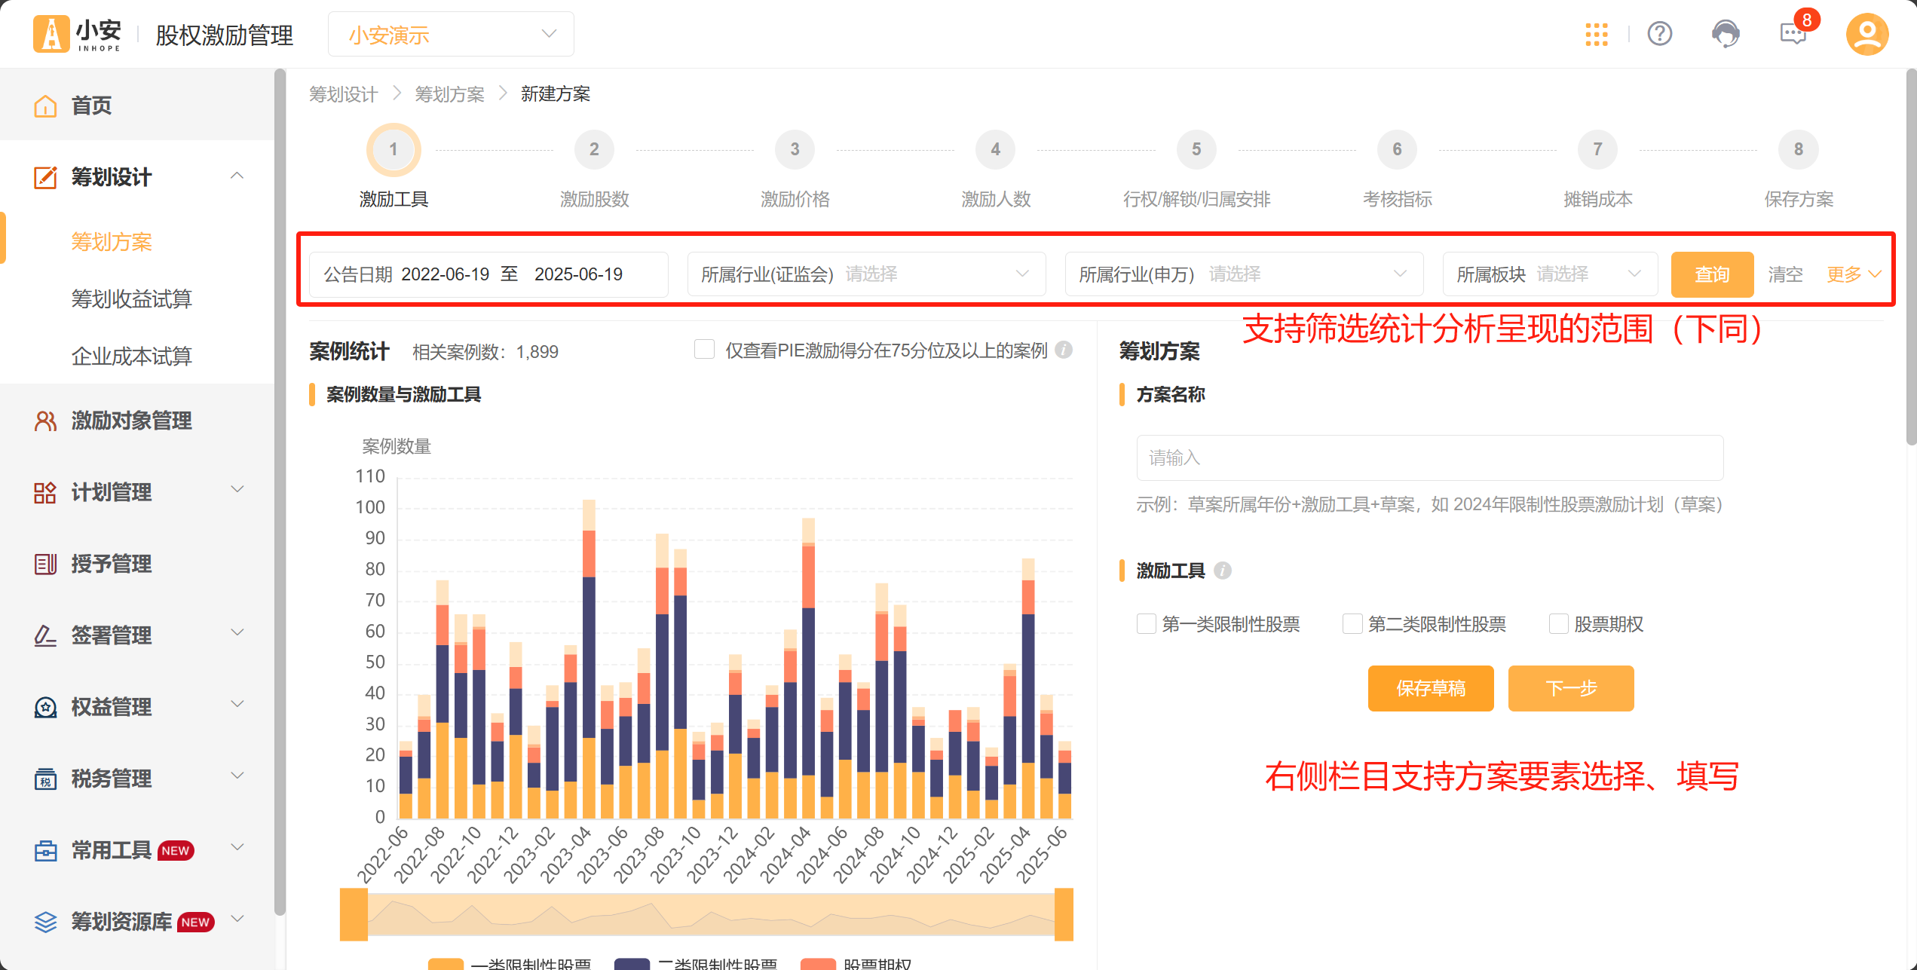Open messages icon with badge 8
Viewport: 1917px width, 970px height.
[x=1793, y=34]
